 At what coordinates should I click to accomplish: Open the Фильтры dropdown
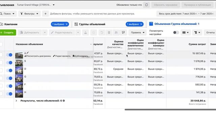pyautogui.click(x=29, y=14)
